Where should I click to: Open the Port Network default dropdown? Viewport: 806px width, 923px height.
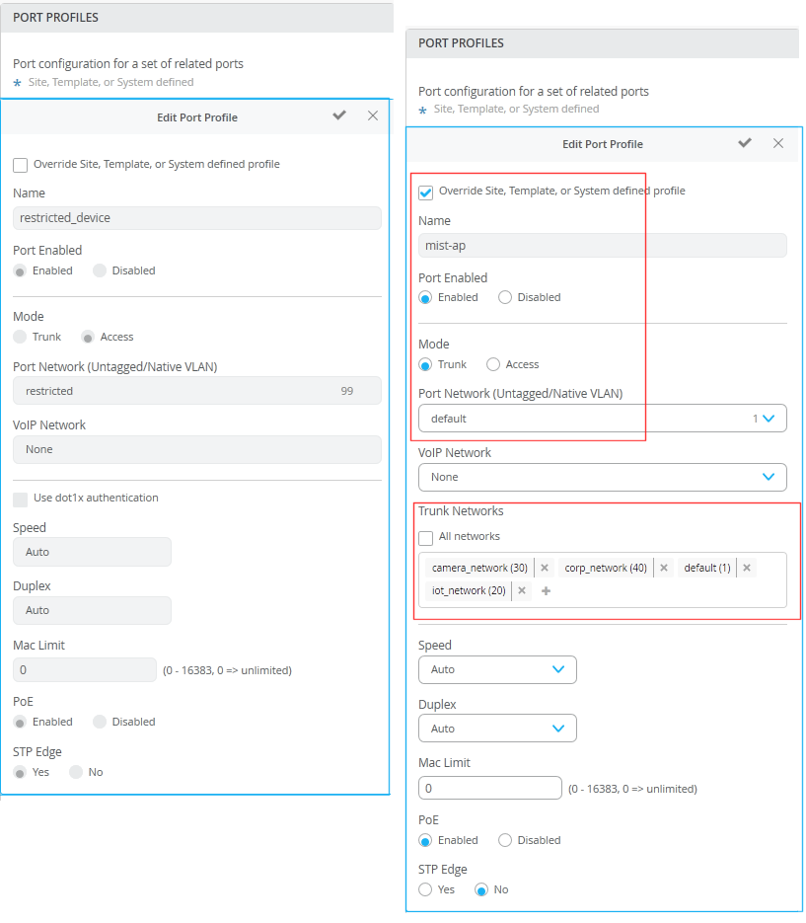602,419
